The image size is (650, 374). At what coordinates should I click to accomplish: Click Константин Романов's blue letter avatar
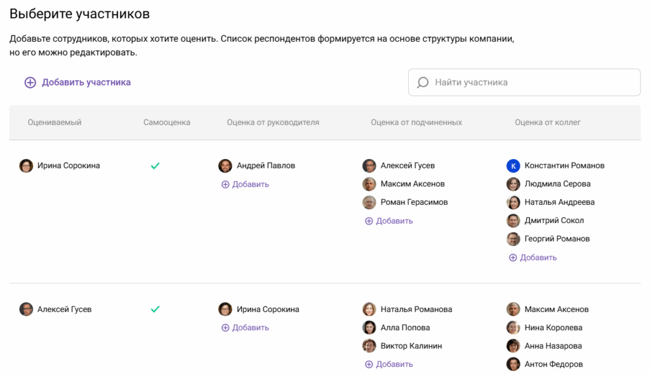pyautogui.click(x=514, y=165)
